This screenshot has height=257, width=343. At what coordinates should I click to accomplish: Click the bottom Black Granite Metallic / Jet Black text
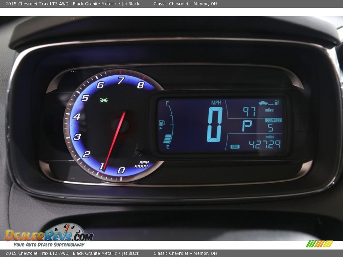[x=106, y=253]
